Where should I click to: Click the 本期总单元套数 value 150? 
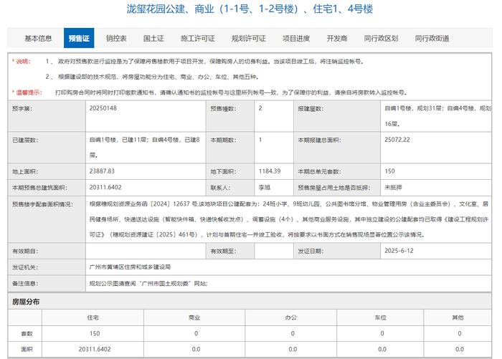click(x=389, y=171)
